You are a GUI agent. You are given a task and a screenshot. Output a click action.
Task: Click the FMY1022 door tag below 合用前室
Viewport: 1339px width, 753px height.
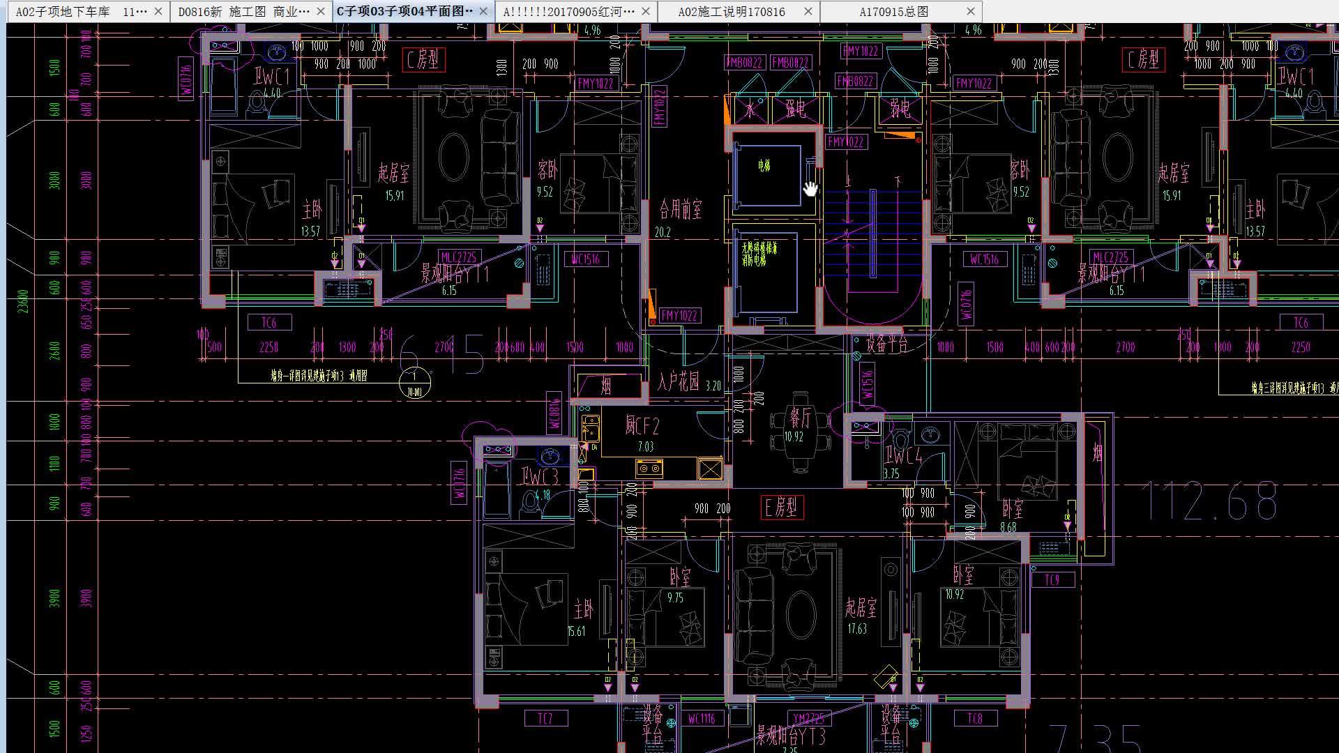679,316
